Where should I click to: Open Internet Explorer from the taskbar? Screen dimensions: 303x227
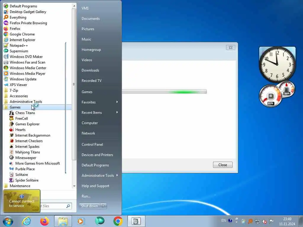(x=26, y=221)
